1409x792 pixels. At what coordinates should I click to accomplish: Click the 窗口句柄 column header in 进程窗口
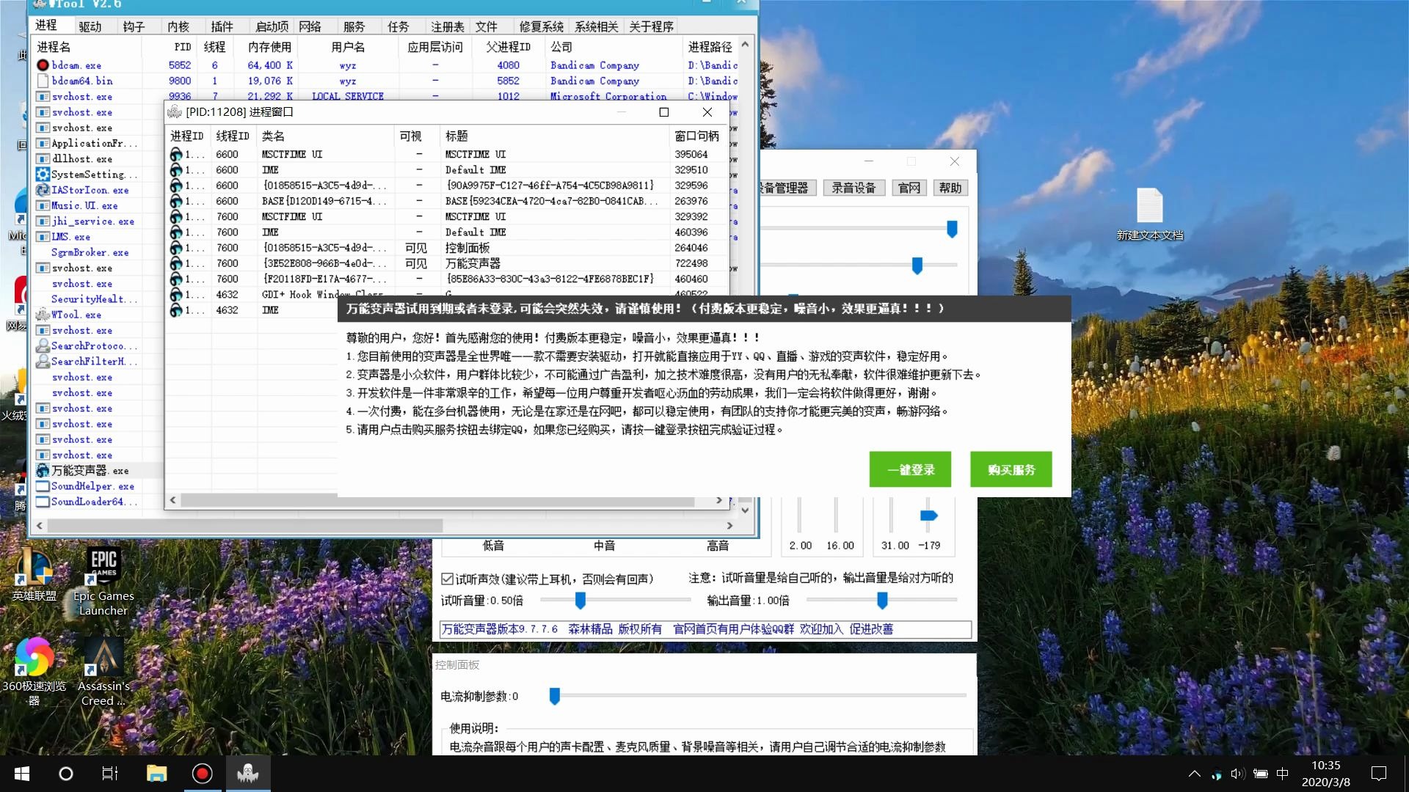[697, 136]
